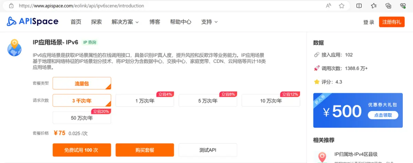The width and height of the screenshot is (413, 163).
Task: Click the price ¥75 text
Action: click(x=60, y=133)
